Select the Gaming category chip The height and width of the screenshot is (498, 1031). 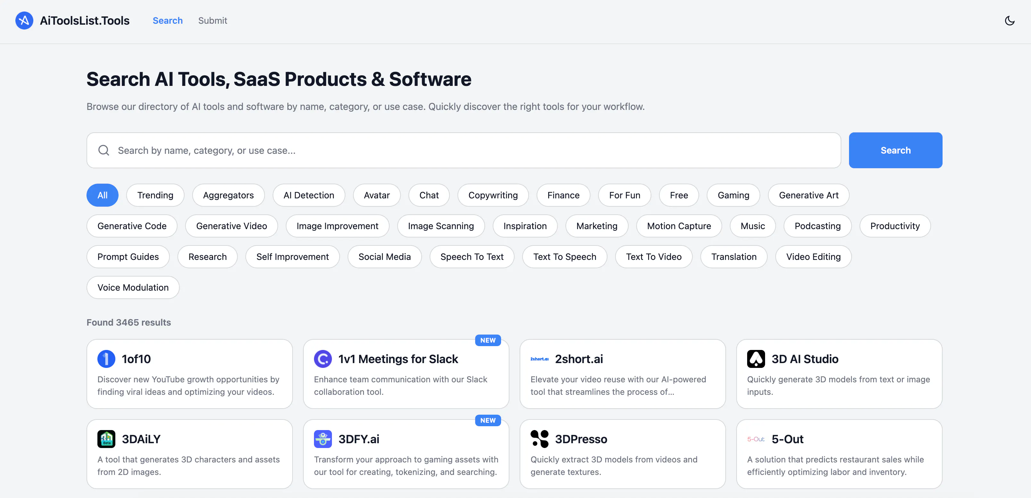[x=733, y=195]
